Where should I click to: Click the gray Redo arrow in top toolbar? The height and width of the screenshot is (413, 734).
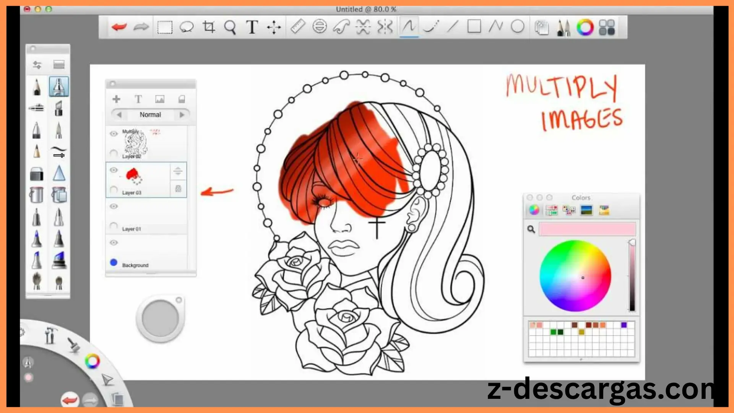[141, 27]
